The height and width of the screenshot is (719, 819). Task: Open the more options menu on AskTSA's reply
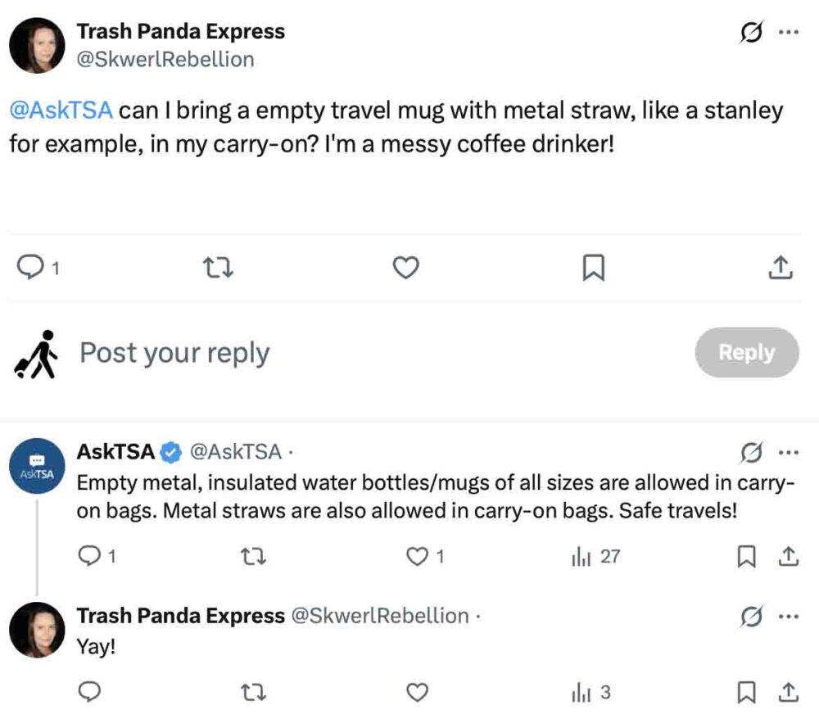point(789,452)
